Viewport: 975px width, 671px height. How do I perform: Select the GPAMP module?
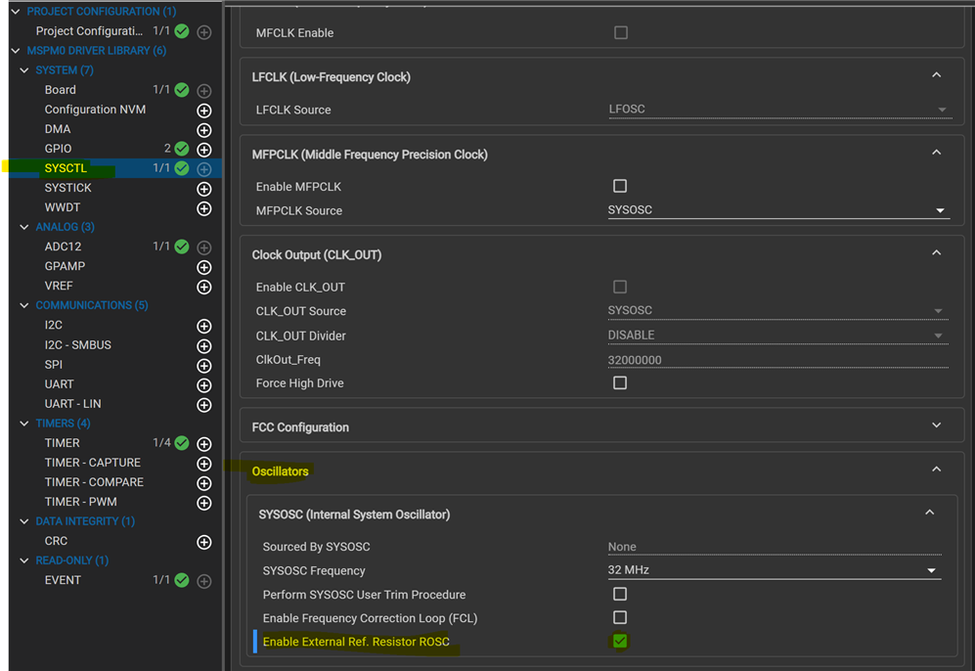(x=65, y=266)
